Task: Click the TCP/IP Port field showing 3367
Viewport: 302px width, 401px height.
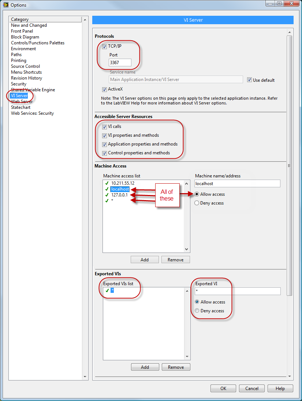Action: pyautogui.click(x=120, y=62)
